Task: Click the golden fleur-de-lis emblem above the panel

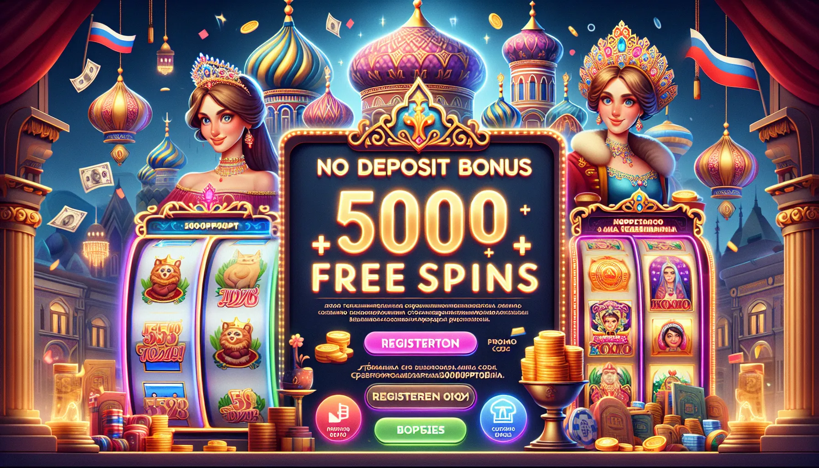Action: pyautogui.click(x=419, y=117)
